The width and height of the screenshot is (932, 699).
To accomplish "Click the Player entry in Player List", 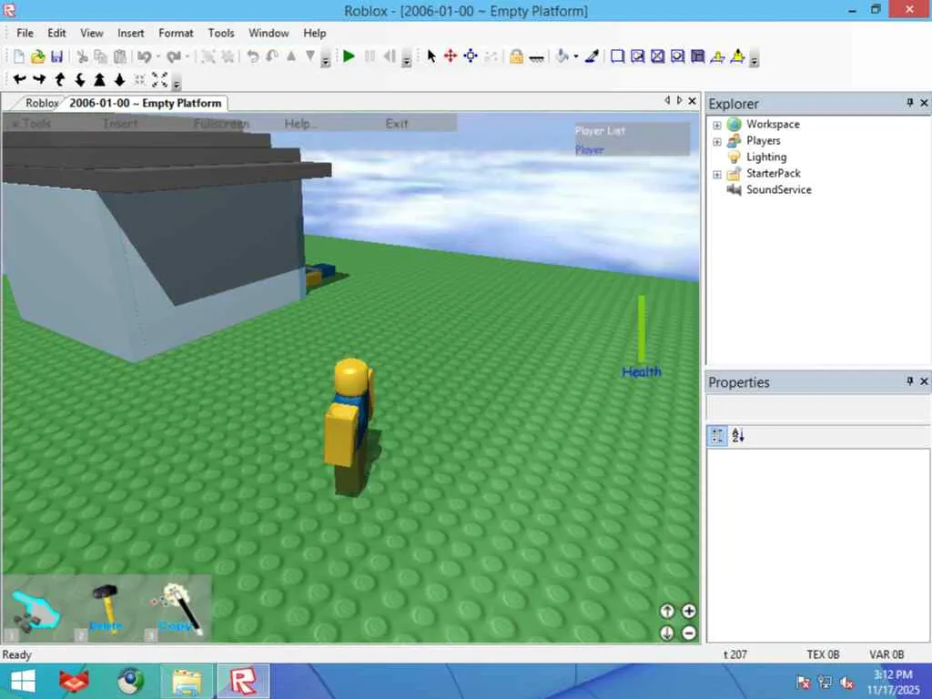I will [x=590, y=150].
